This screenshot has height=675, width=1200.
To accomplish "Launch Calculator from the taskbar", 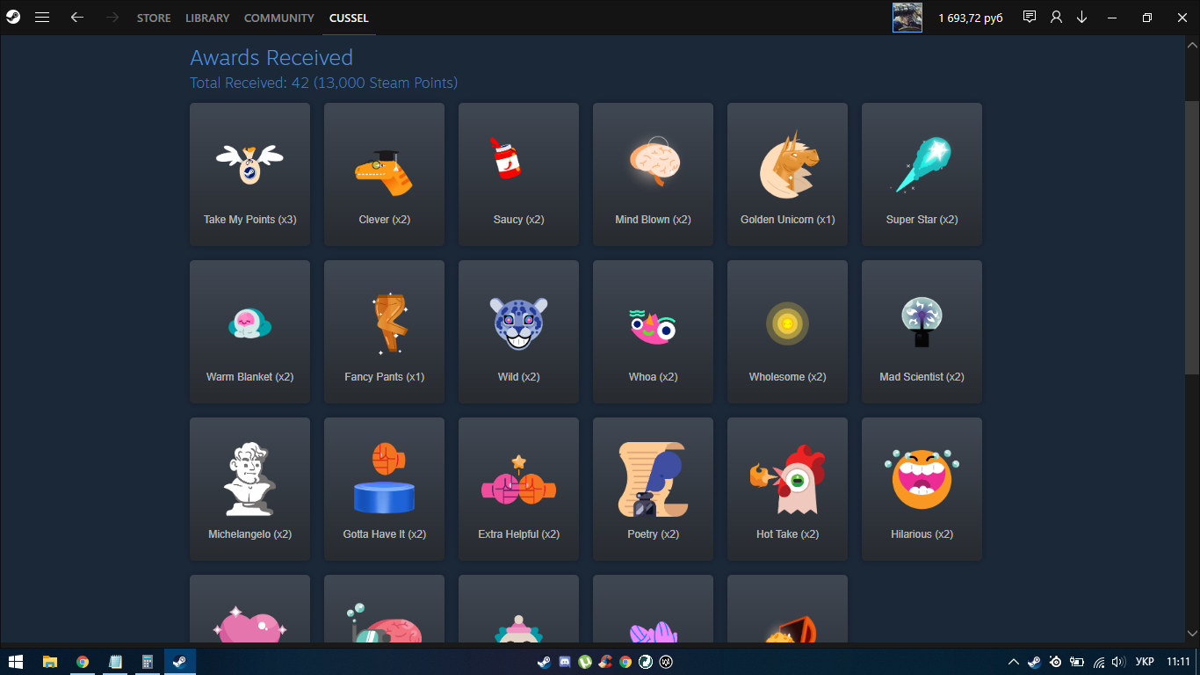I will pyautogui.click(x=148, y=662).
